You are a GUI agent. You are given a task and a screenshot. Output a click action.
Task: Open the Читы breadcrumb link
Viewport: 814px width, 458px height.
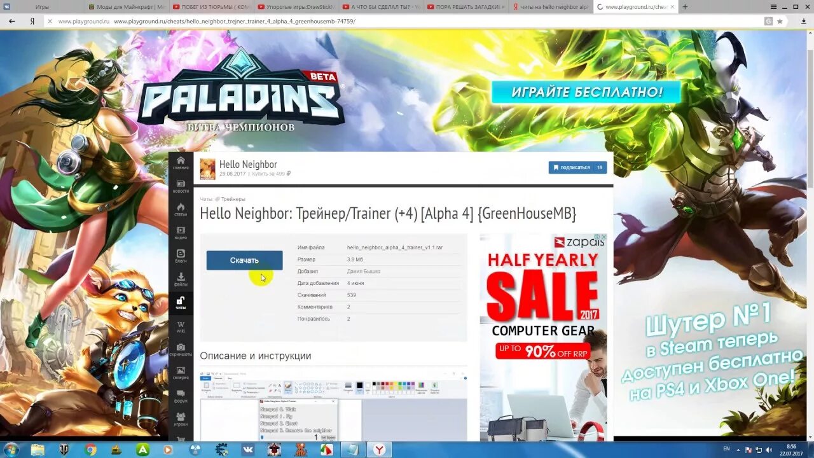click(206, 199)
